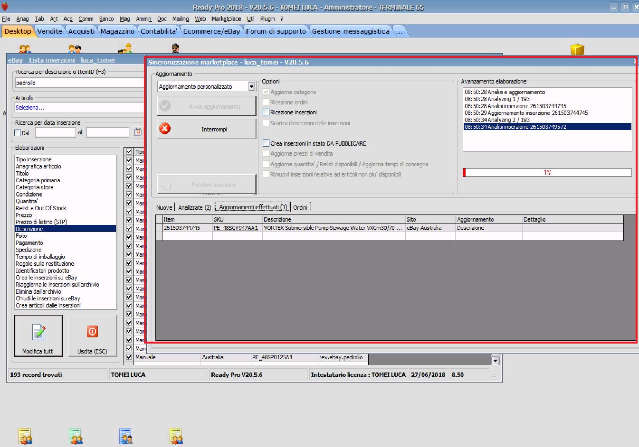Screen dimensions: 639x447
Task: Select 'Regole sulla restituzione' in Elaborazioni
Action: pyautogui.click(x=45, y=264)
